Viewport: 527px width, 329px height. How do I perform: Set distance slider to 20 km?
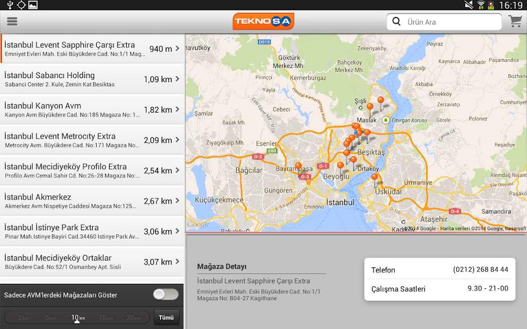coord(133,317)
